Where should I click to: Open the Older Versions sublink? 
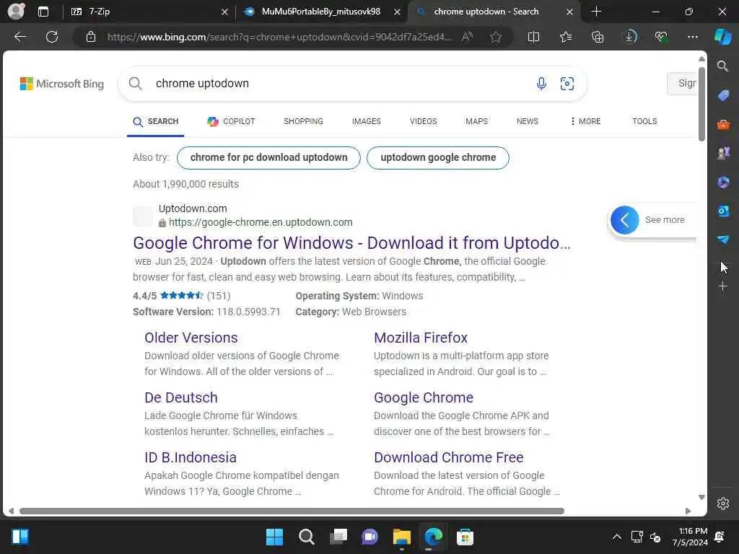(191, 338)
